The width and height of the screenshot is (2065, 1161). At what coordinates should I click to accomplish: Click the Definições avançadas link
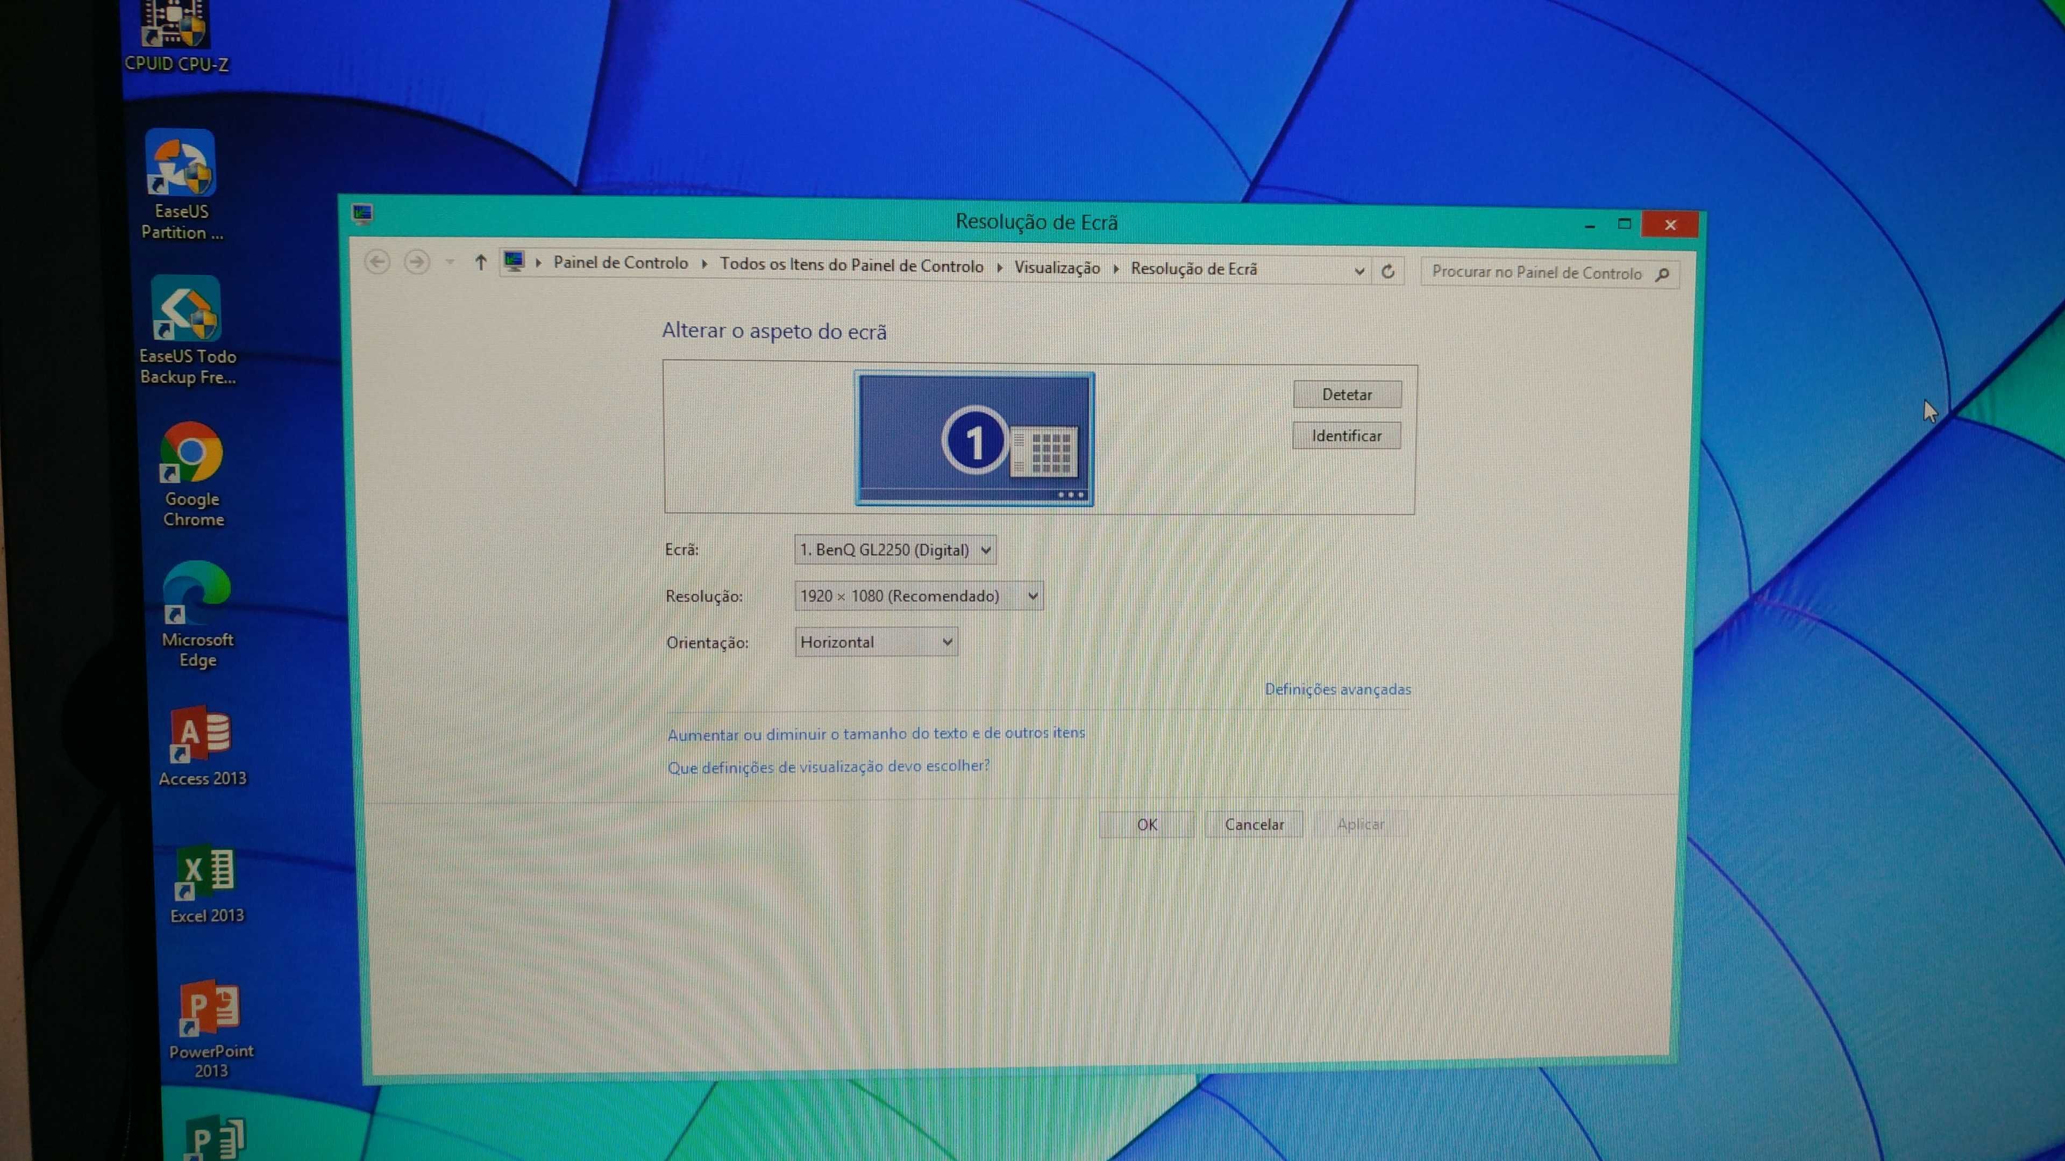[1337, 689]
